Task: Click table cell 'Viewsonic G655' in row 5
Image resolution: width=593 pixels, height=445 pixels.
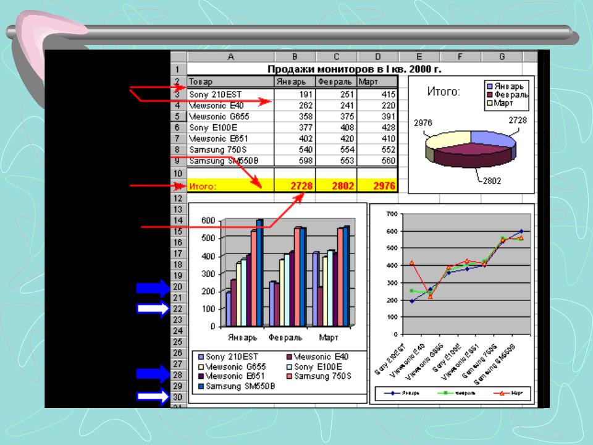Action: pyautogui.click(x=230, y=116)
